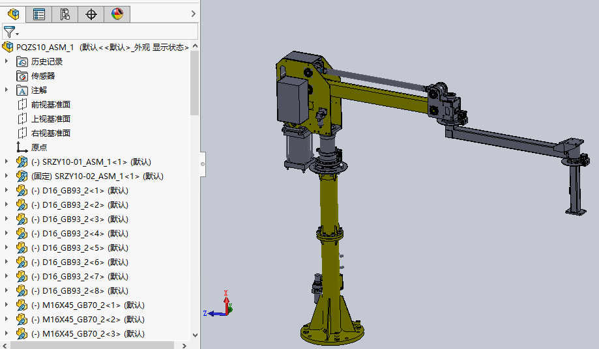The image size is (599, 349).
Task: Expand the 历史记录 history node
Action: [x=6, y=61]
